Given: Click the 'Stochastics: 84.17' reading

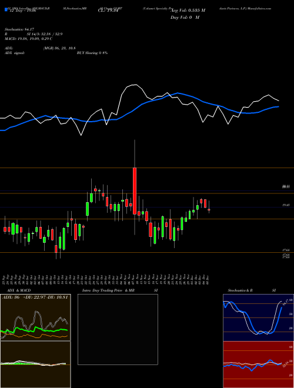Looking at the screenshot, I should [x=18, y=29].
